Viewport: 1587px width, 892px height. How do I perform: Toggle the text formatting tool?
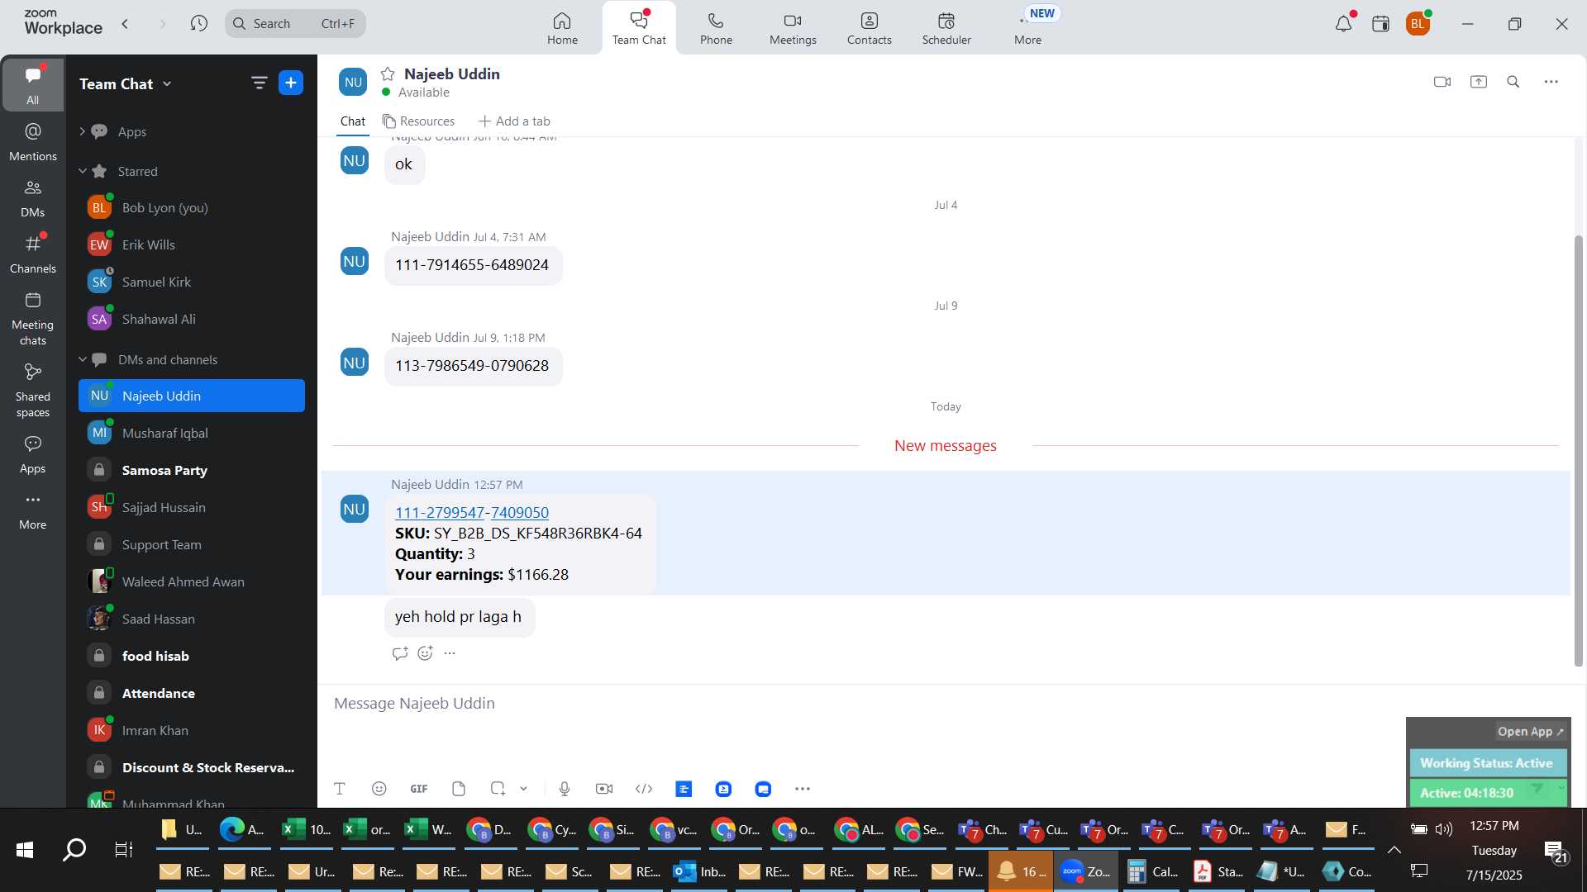340,789
